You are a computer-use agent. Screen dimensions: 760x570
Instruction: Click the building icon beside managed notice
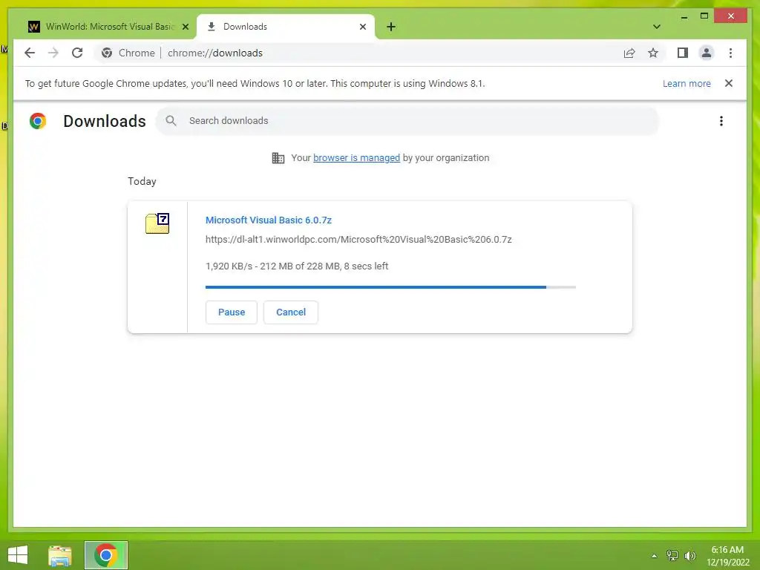[x=278, y=158]
